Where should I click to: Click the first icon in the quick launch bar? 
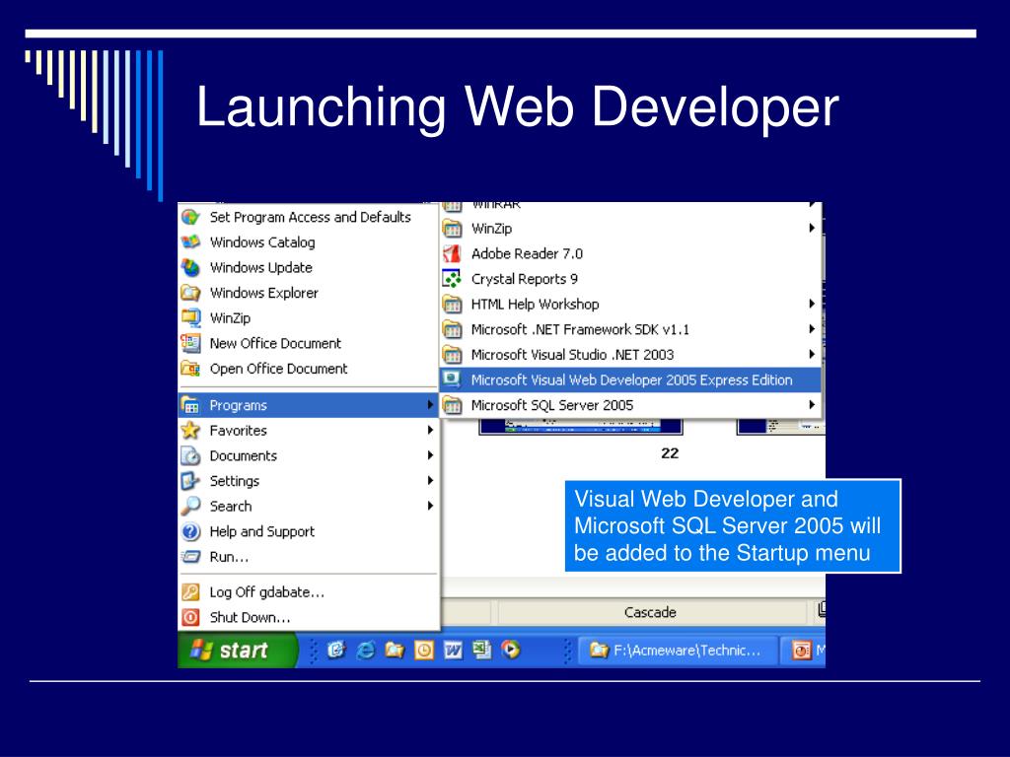coord(335,651)
